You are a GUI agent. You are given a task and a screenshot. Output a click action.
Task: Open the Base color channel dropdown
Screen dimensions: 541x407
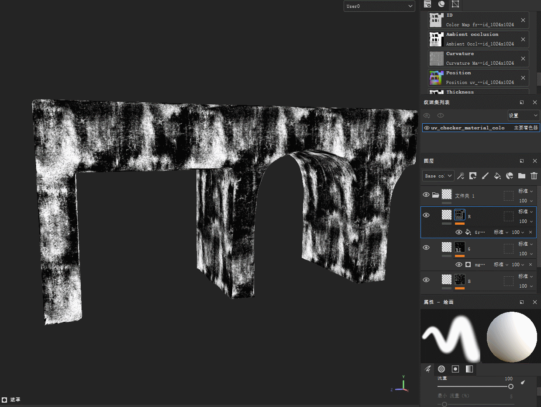[438, 176]
